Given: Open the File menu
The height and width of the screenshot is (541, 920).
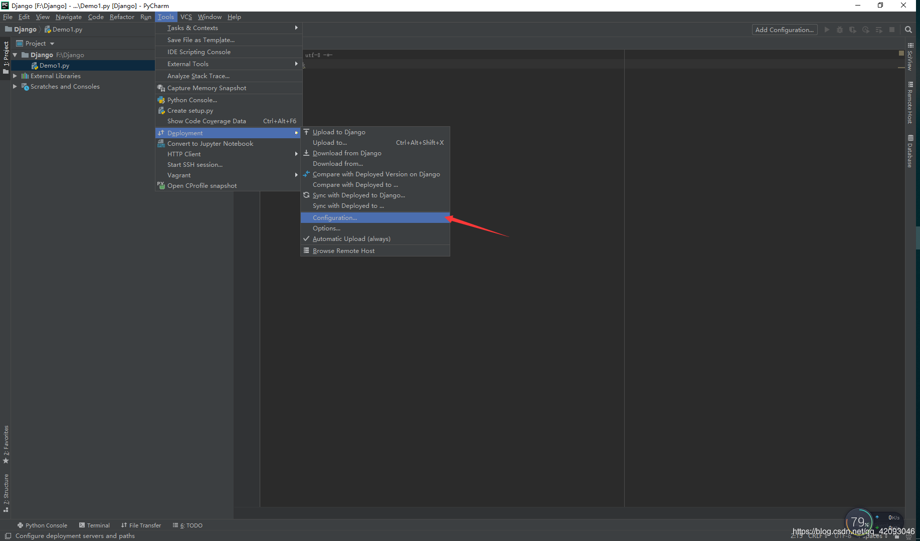Looking at the screenshot, I should coord(8,17).
